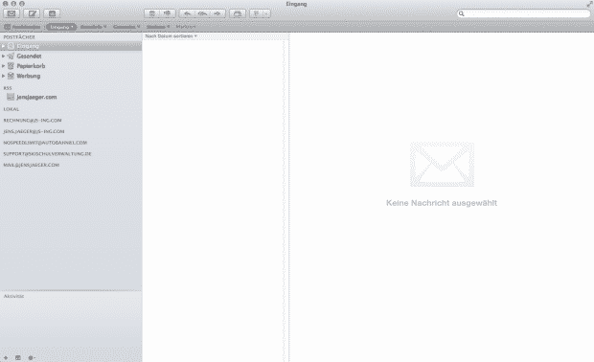
Task: Click the Print toolbar icon
Action: coord(238,13)
